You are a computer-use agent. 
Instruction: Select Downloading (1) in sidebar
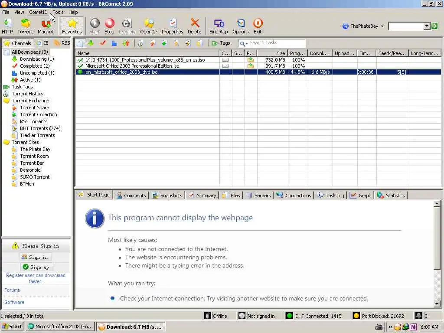tap(37, 59)
